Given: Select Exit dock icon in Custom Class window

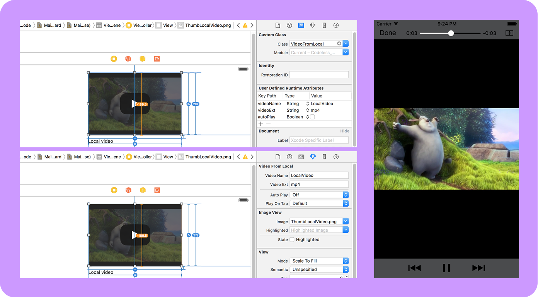Looking at the screenshot, I should 157,59.
